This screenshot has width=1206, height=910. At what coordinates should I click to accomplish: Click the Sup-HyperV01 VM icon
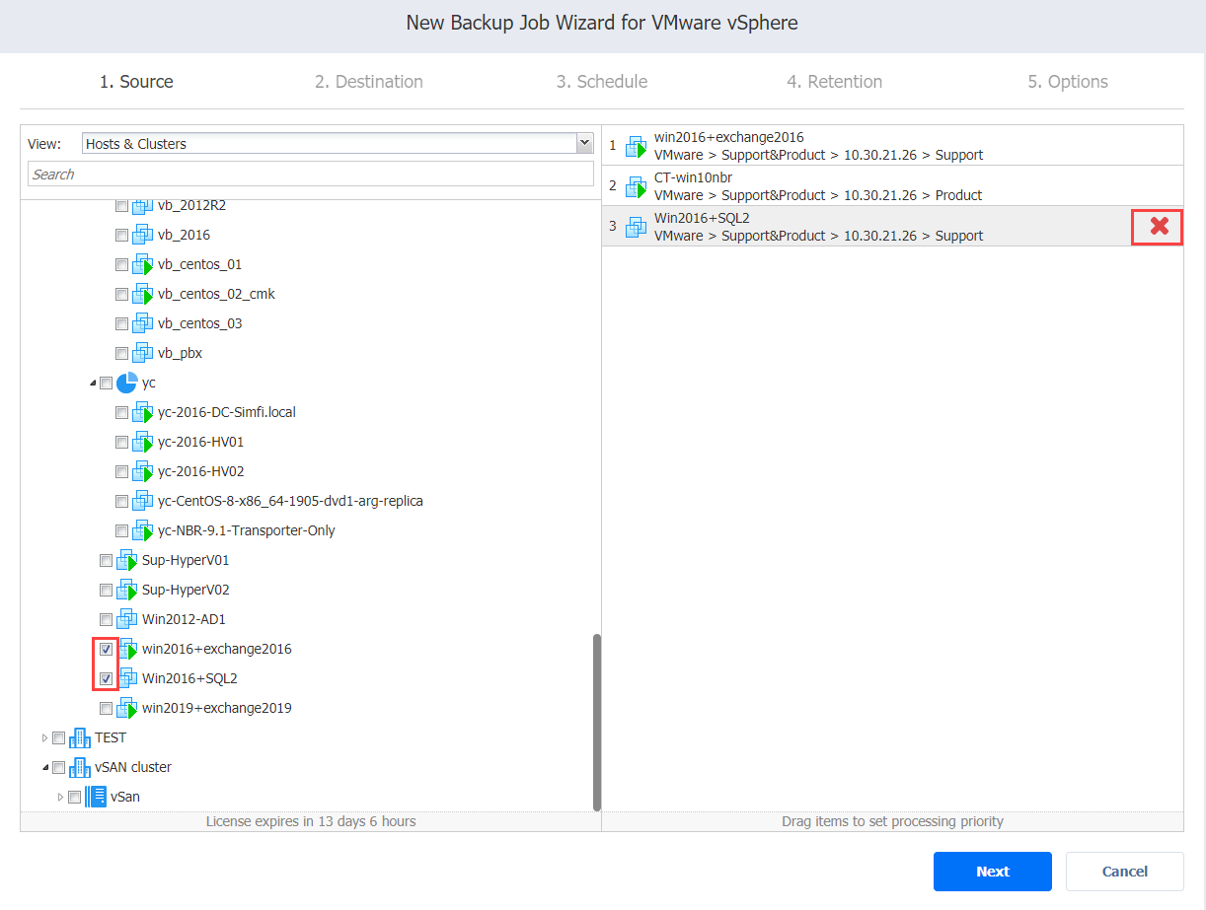pos(126,560)
